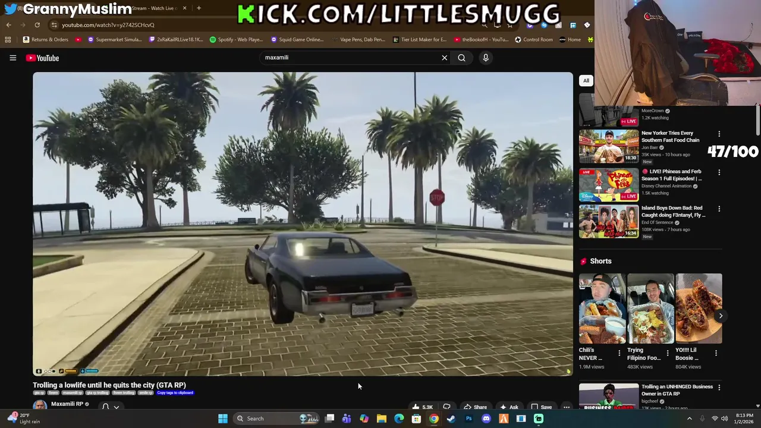Open options for YO!!!! Lil Boosie short
This screenshot has width=761, height=428.
pos(716,354)
